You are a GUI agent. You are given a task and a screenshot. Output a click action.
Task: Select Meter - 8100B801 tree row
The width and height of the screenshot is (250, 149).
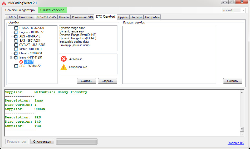pyautogui.click(x=31, y=49)
